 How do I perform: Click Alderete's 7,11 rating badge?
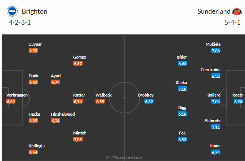[216, 127]
